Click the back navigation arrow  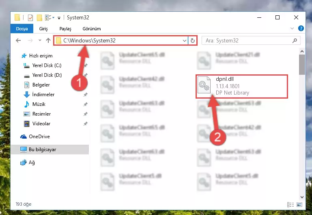point(18,40)
